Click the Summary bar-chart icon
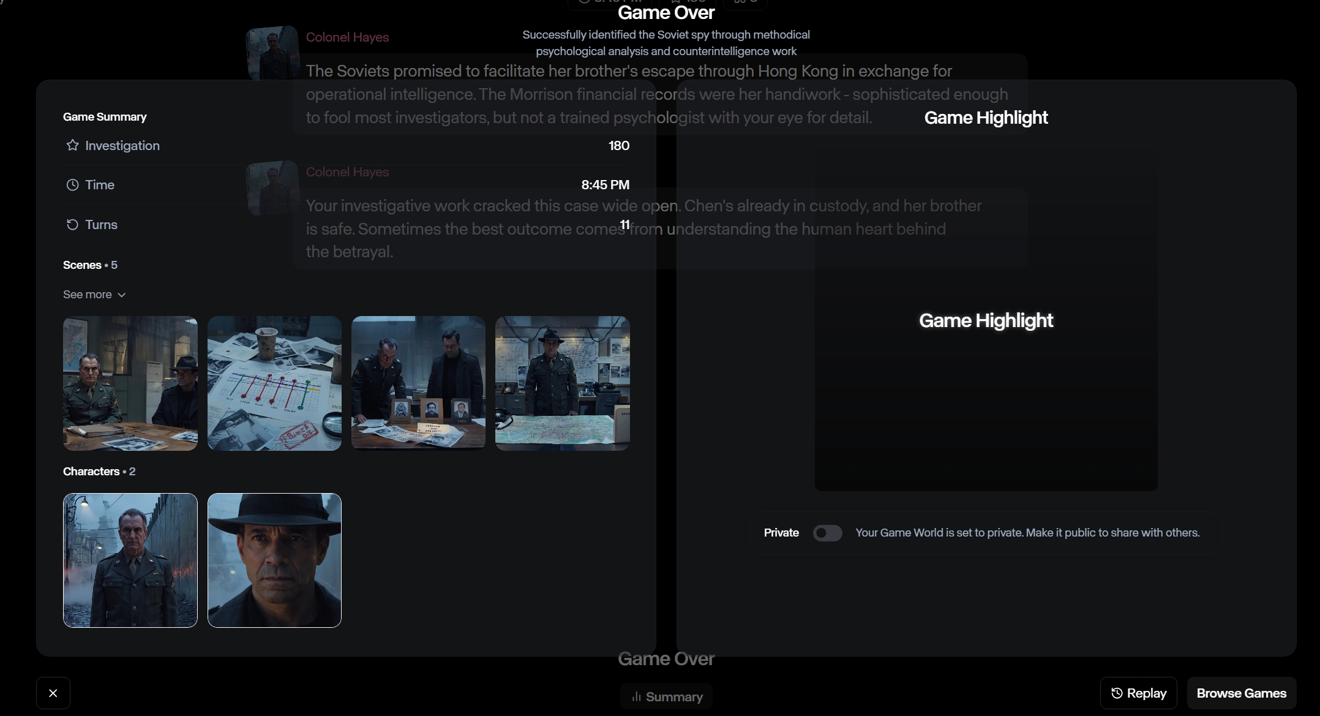Screen dimensions: 1320x716 tap(636, 697)
